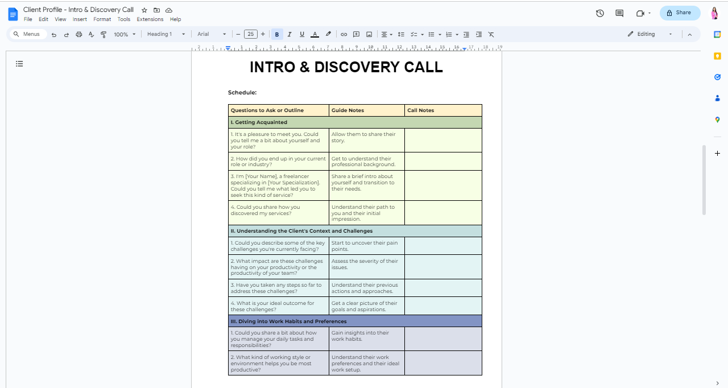The image size is (728, 388).
Task: Open the Format menu
Action: tap(102, 19)
